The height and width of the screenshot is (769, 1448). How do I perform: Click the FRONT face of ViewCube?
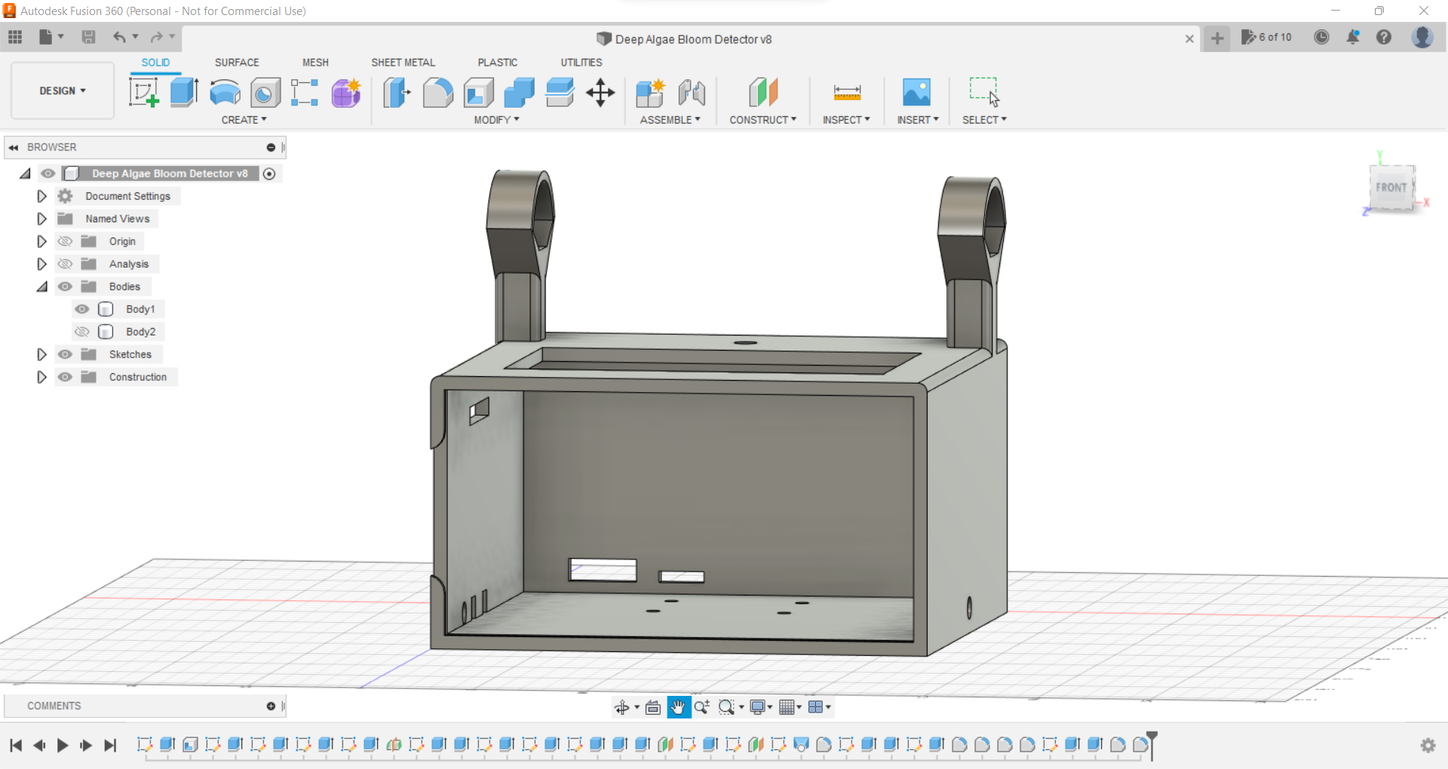(x=1391, y=188)
